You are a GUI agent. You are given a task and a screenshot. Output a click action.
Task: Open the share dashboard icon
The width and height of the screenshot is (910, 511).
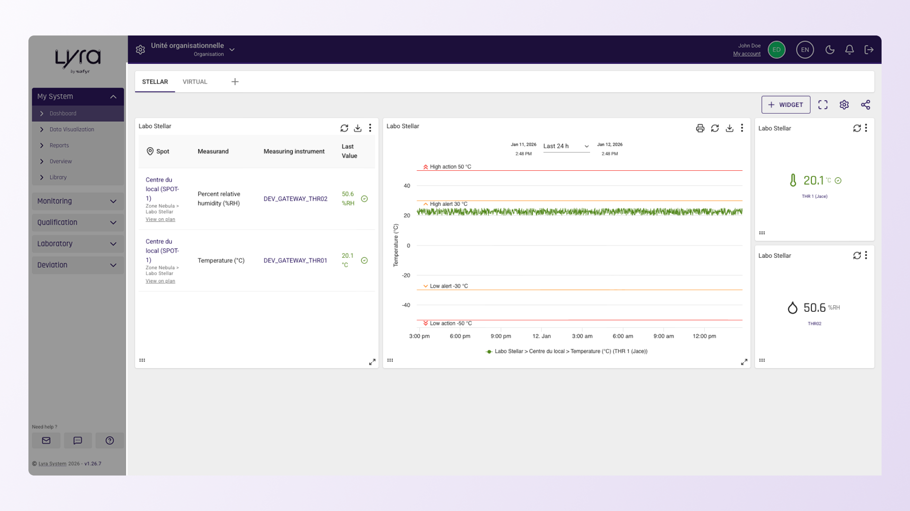(865, 105)
